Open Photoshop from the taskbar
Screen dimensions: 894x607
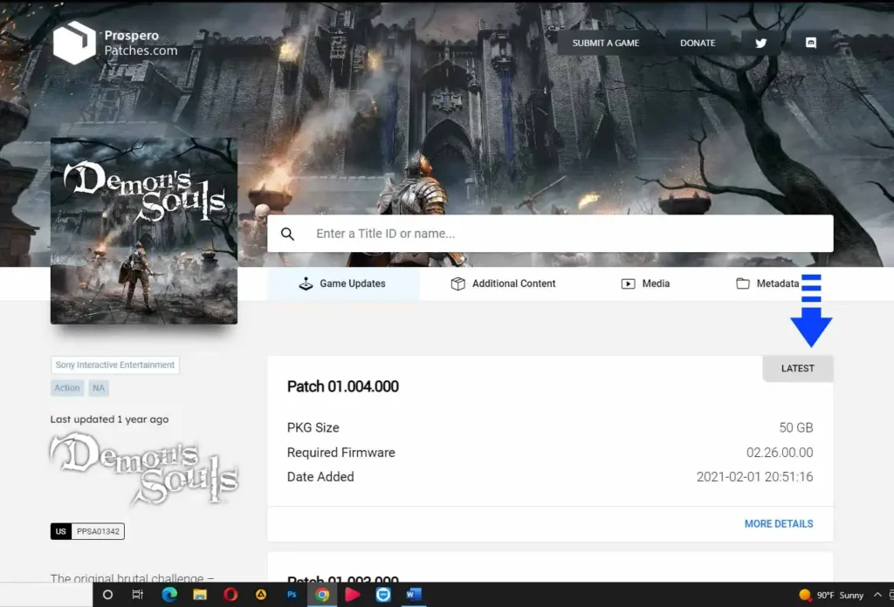tap(292, 595)
